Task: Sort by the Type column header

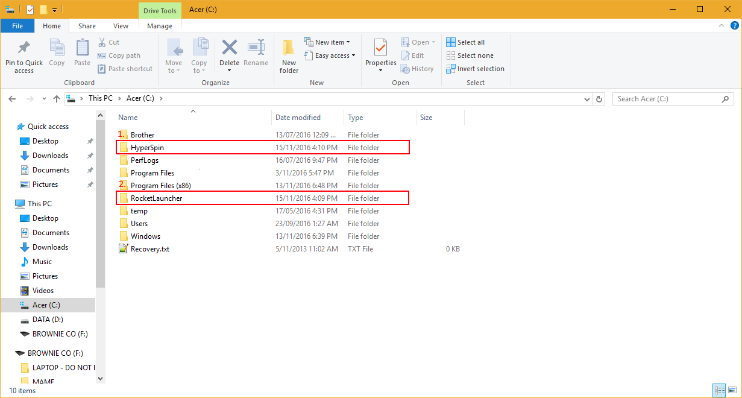Action: pos(380,118)
